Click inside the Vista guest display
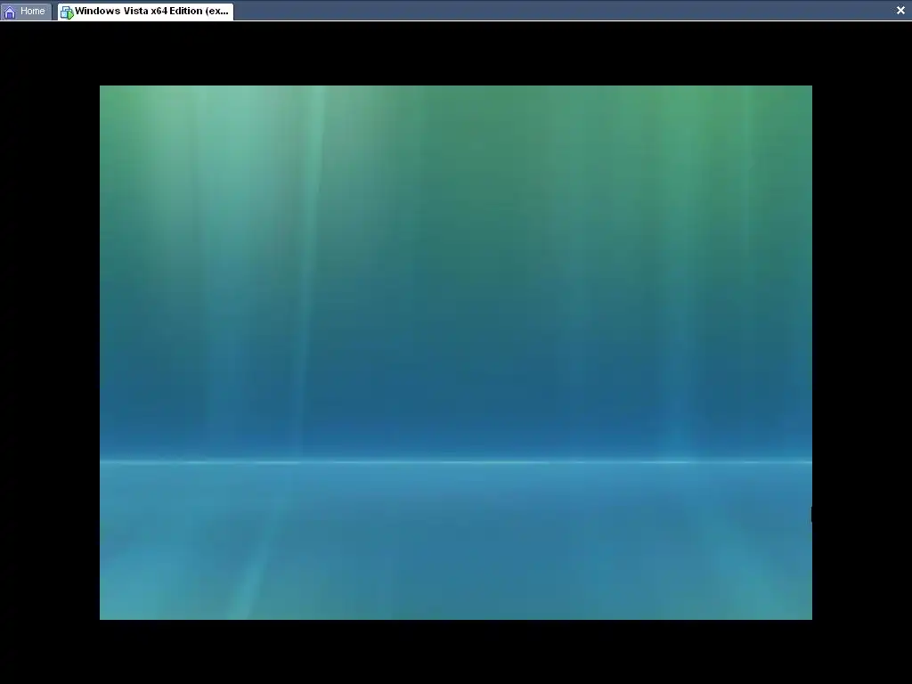 [x=455, y=353]
